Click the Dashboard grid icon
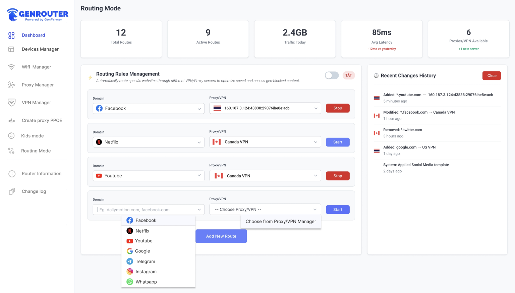Screen dimensions: 515x293 [x=11, y=36]
